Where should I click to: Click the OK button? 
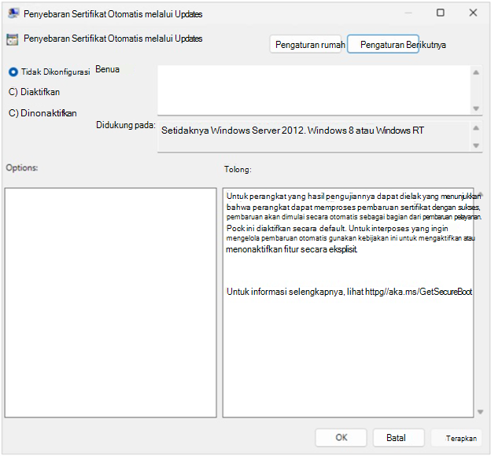pos(341,437)
